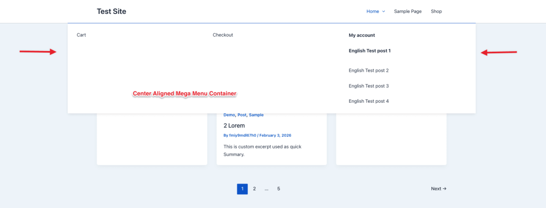Open My account in the mega menu

point(362,35)
